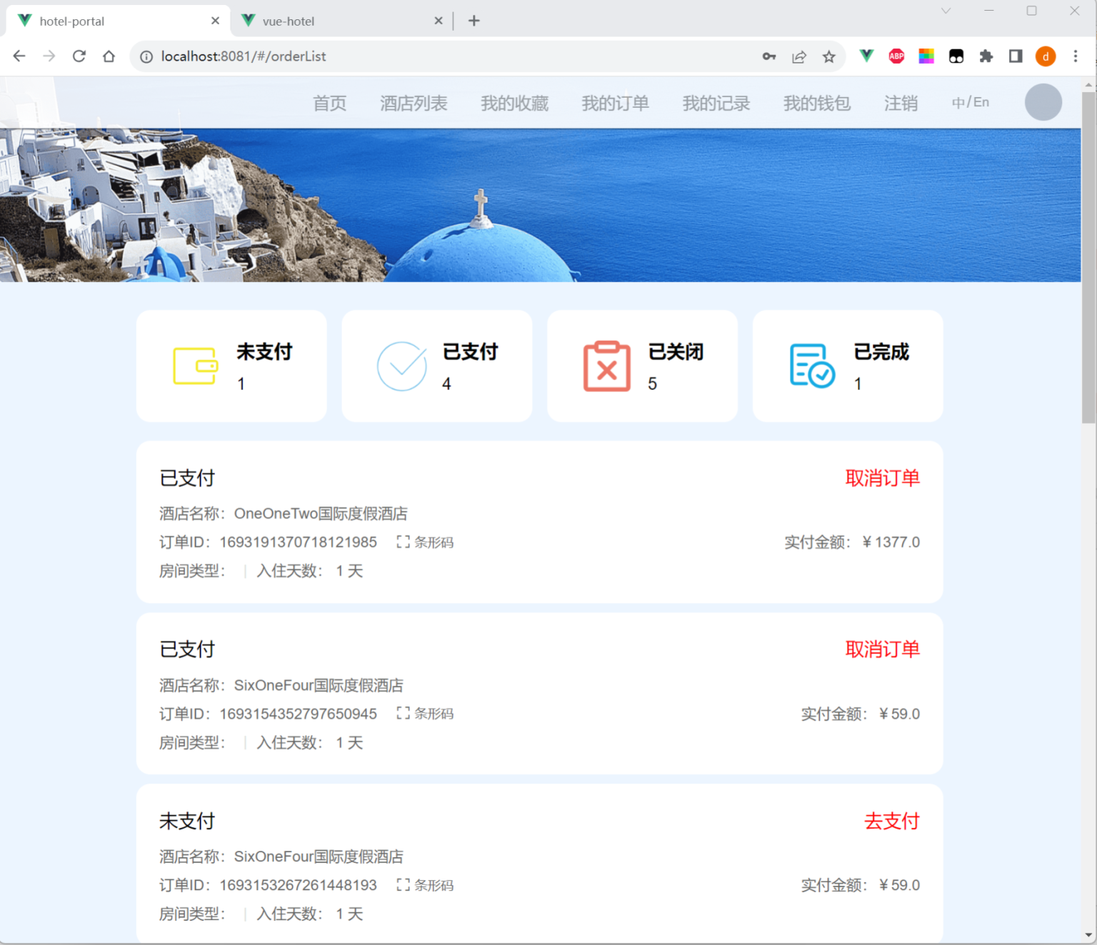1097x945 pixels.
Task: Toggle the 中/En language switch
Action: coord(970,102)
